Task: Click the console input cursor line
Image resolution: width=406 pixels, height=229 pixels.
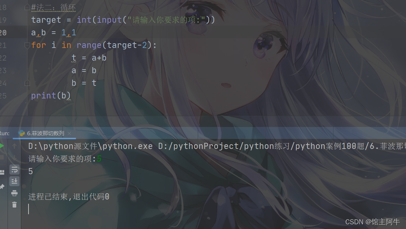Action: coord(29,209)
